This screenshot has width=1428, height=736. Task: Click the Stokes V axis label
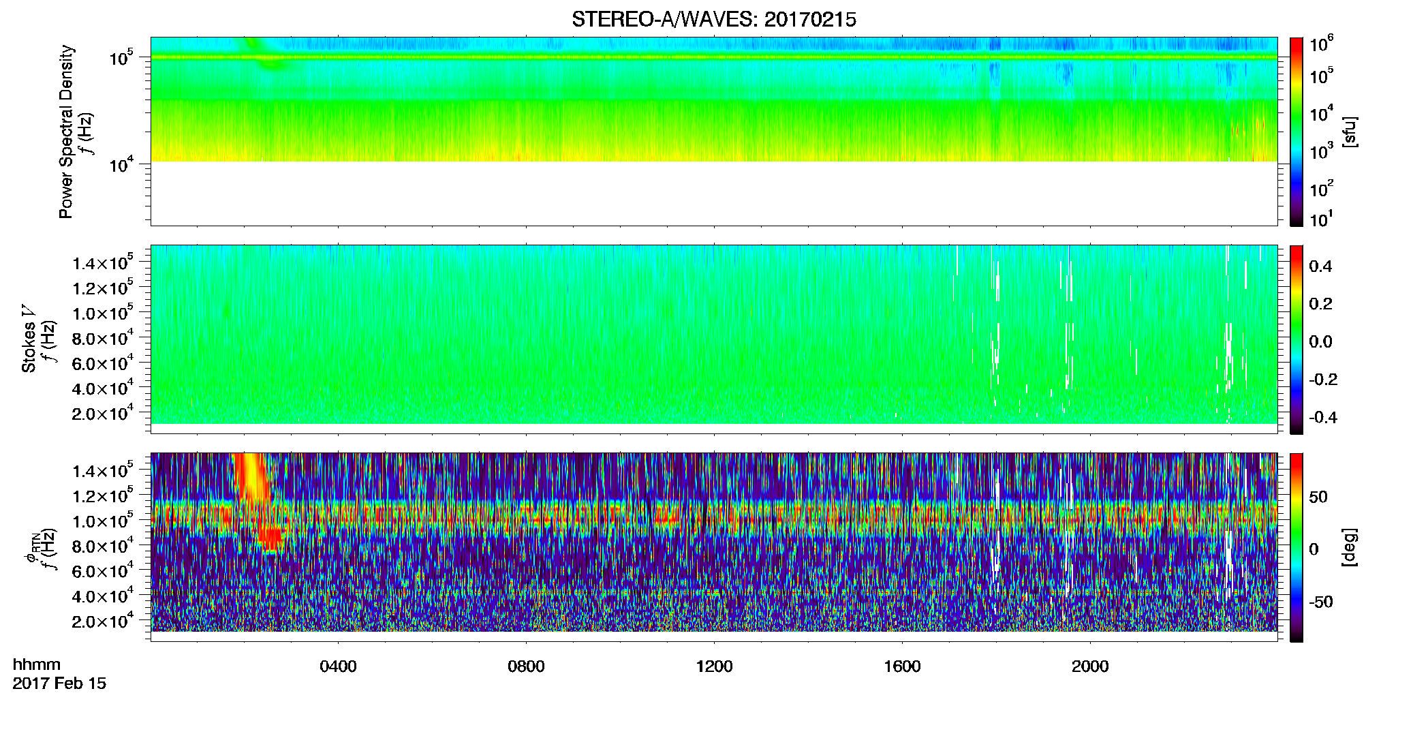point(29,339)
